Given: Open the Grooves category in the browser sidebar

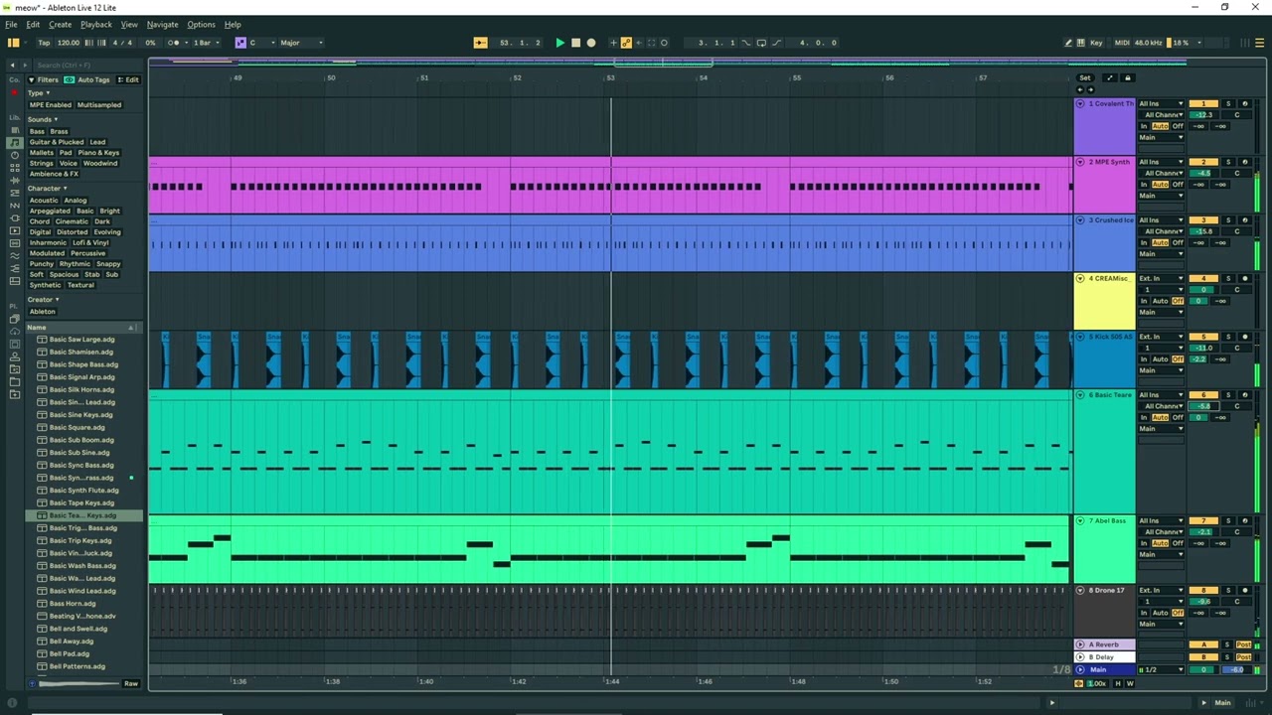Looking at the screenshot, I should tap(14, 256).
